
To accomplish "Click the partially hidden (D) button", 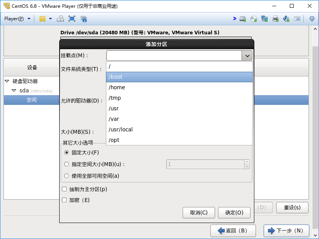I will (x=263, y=208).
